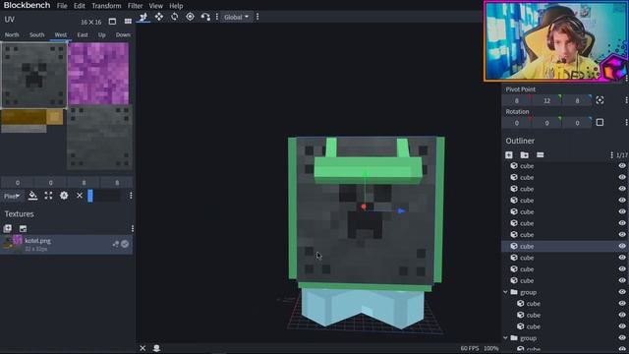Switch UV face to South tab
Viewport: 629px width, 354px height.
pyautogui.click(x=36, y=35)
